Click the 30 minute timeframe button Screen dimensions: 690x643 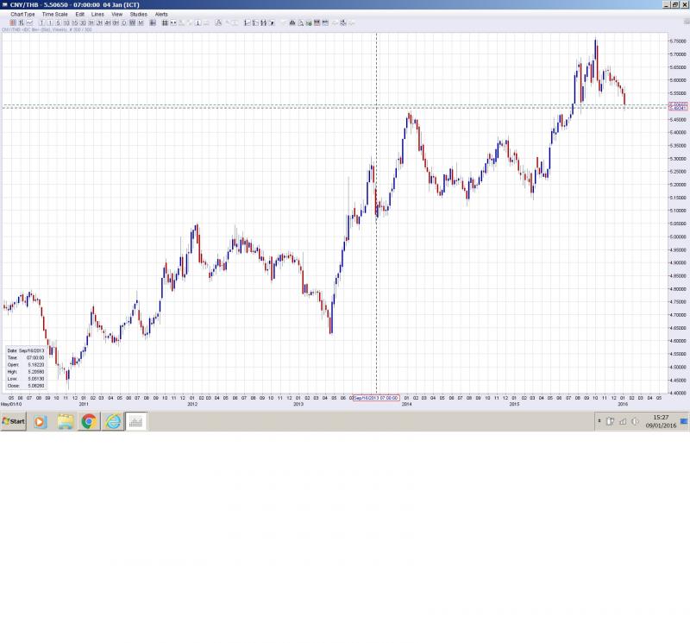click(x=82, y=22)
